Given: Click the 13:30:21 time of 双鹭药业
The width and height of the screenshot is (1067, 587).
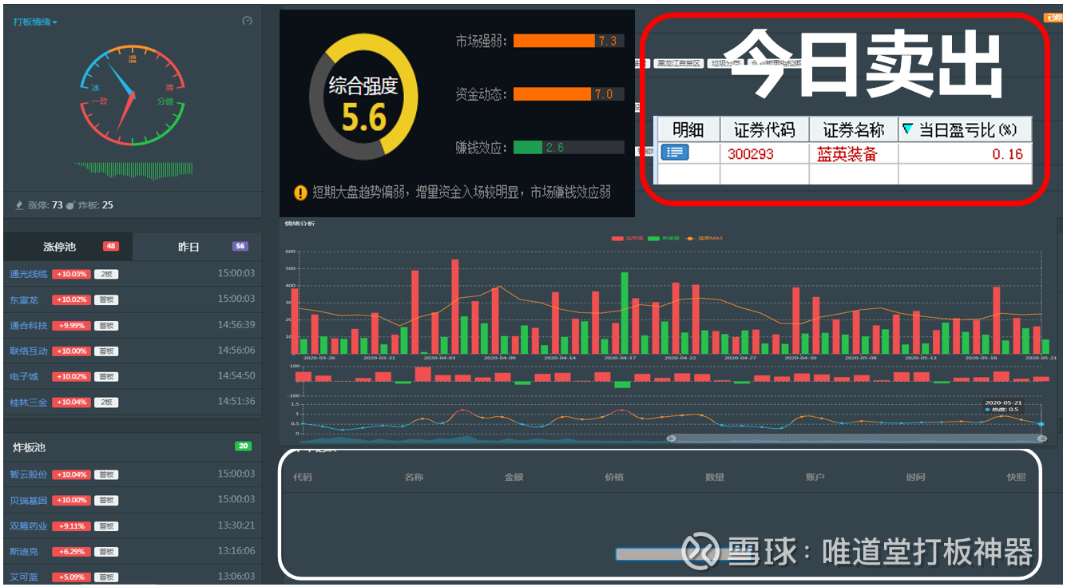Looking at the screenshot, I should coord(236,525).
